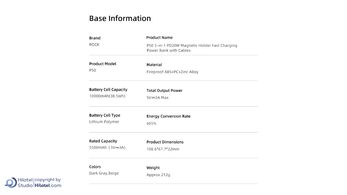Click the Lithium Polymer value
The width and height of the screenshot is (347, 195).
tap(104, 122)
